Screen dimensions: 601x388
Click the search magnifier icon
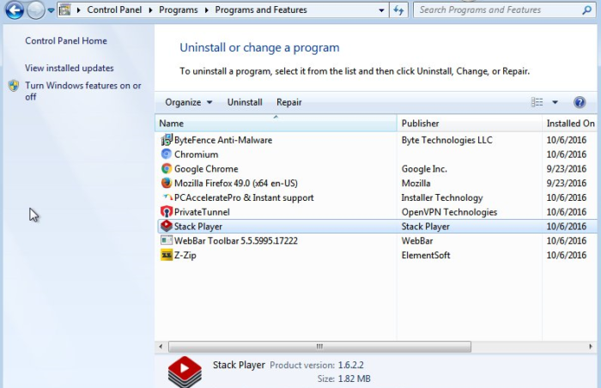(586, 10)
